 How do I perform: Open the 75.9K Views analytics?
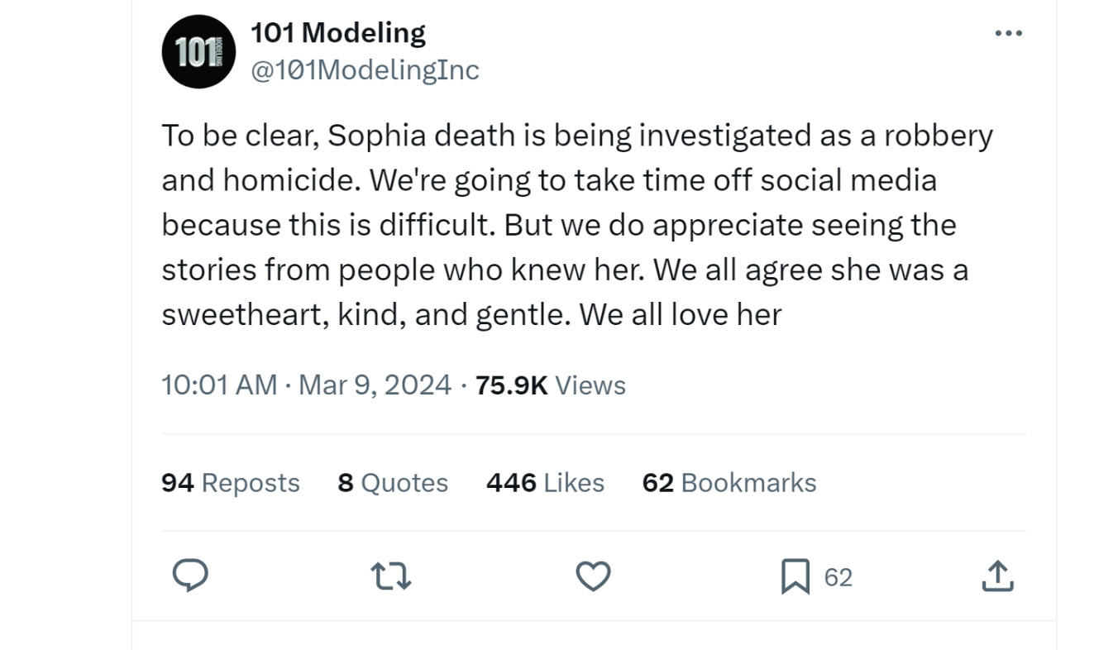(550, 385)
